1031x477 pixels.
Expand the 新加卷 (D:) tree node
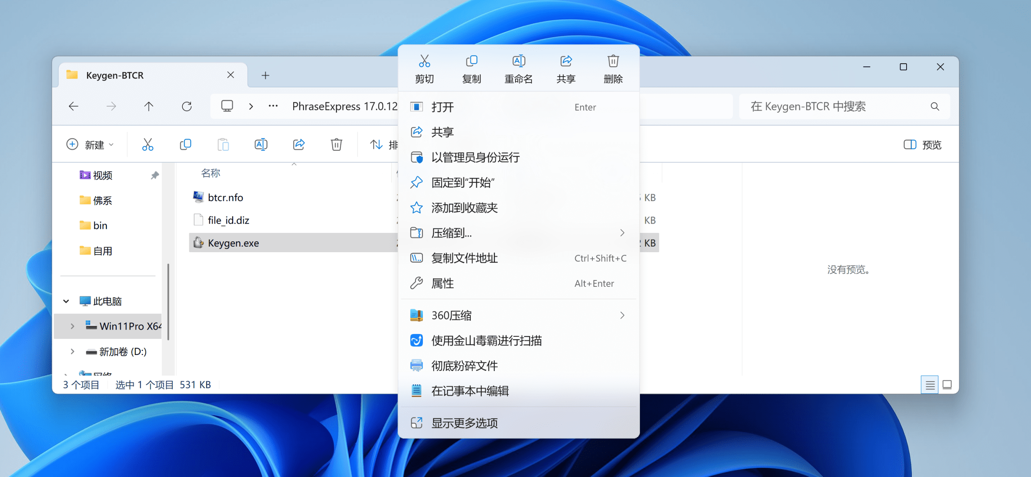click(x=72, y=351)
